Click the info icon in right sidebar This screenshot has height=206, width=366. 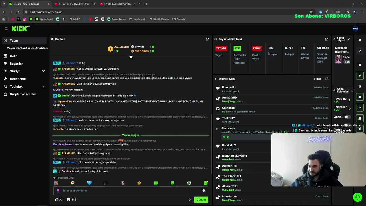[360, 40]
